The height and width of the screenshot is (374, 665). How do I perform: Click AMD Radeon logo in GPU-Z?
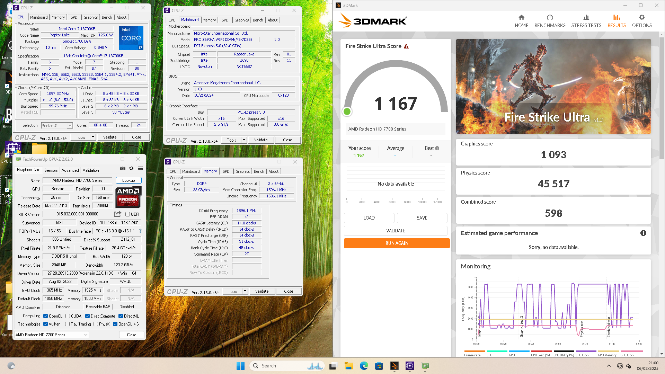tap(128, 197)
